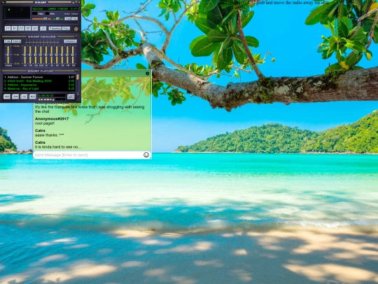Click the playlist vertical scrollbar handle
This screenshot has height=284, width=378.
[x=78, y=77]
